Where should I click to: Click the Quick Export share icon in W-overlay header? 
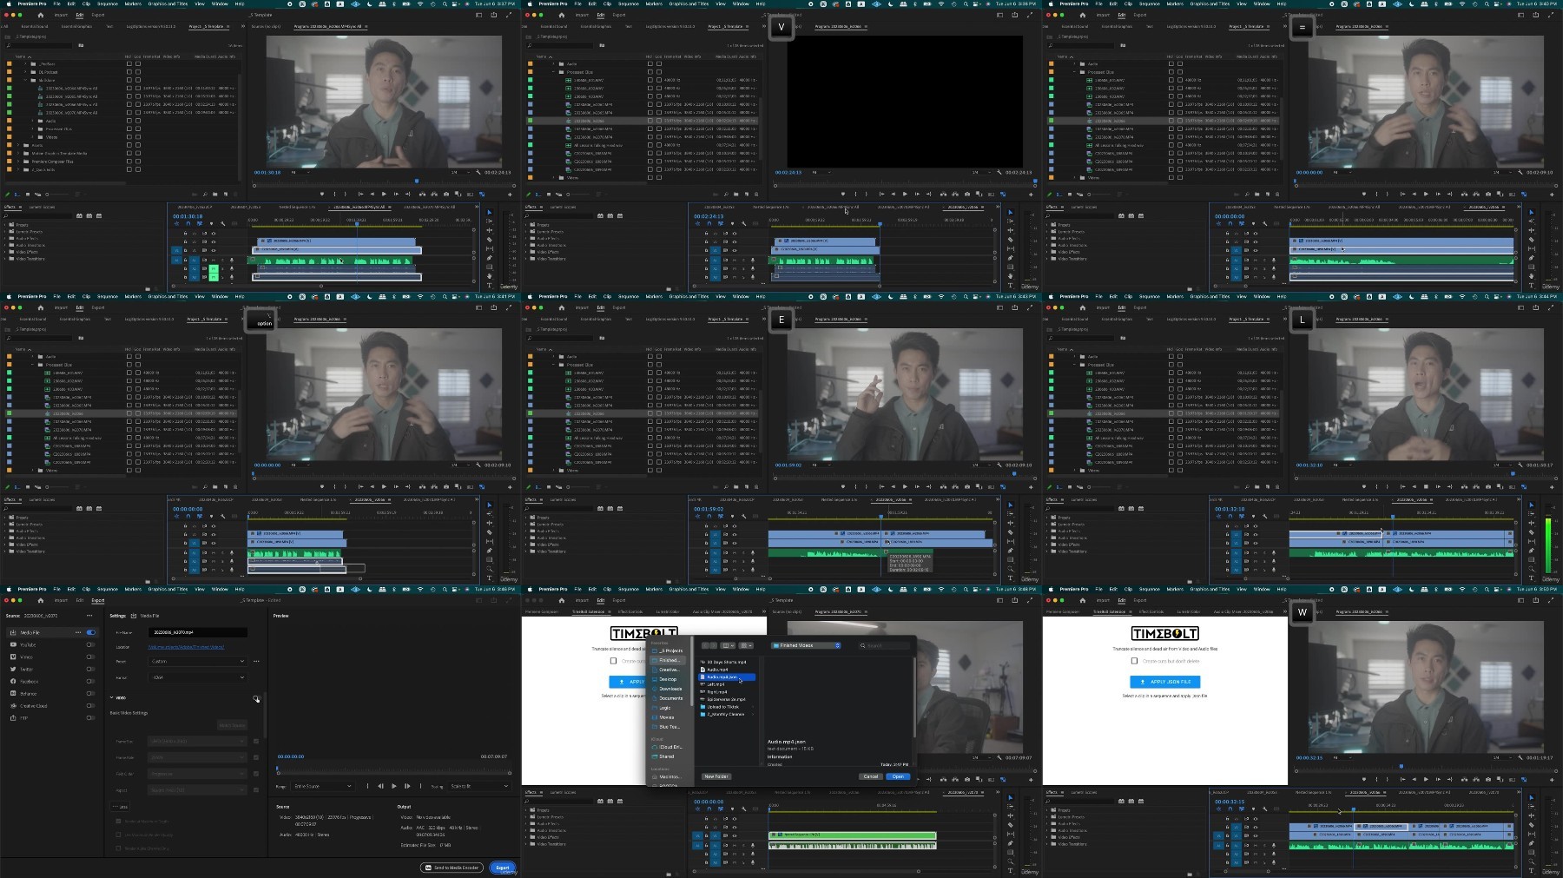point(1536,600)
